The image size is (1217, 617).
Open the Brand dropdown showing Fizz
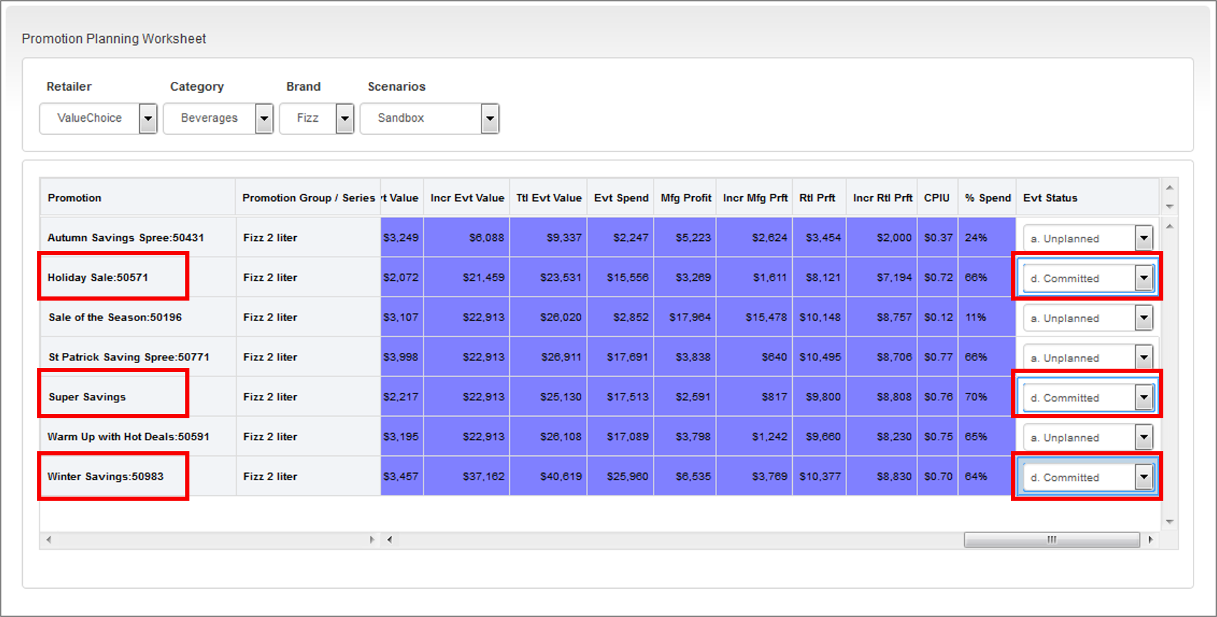[x=316, y=118]
